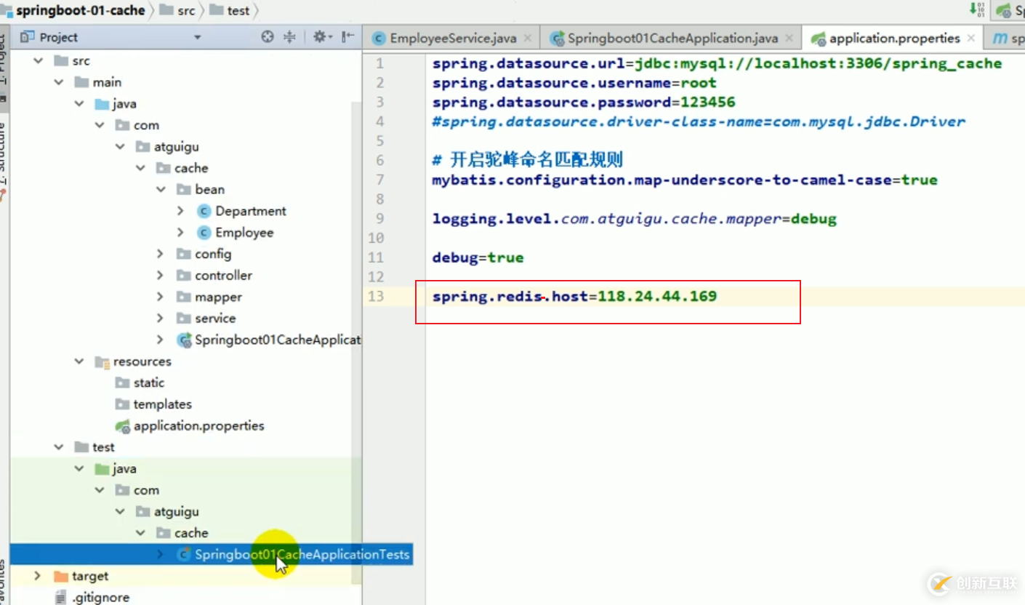Expand the target folder
This screenshot has width=1025, height=605.
point(37,576)
